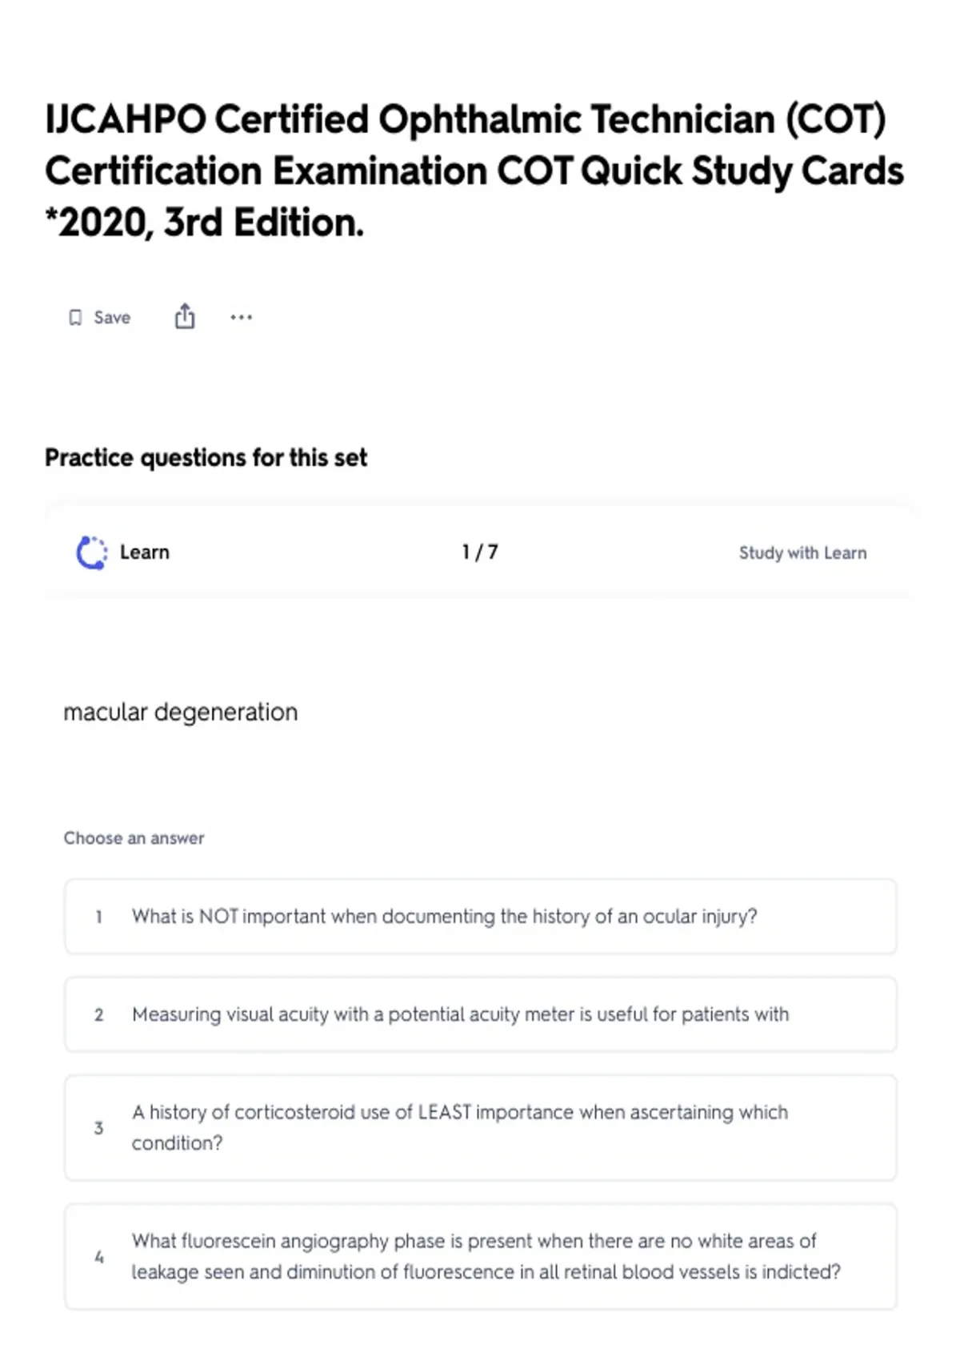Click the circular Learn mode icon
960x1361 pixels.
click(91, 552)
